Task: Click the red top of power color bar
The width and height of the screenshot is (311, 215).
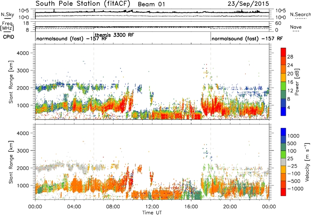Action: point(283,51)
